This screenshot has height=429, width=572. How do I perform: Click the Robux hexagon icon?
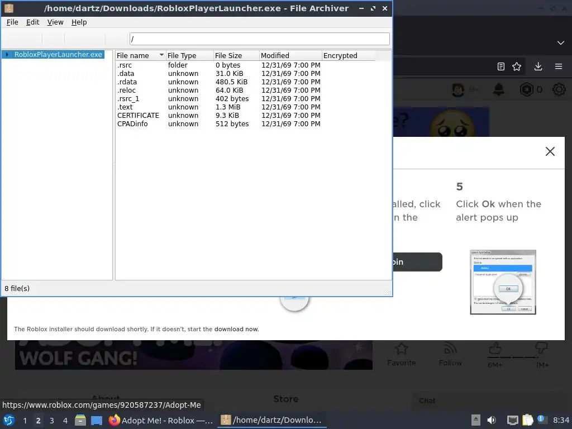526,89
